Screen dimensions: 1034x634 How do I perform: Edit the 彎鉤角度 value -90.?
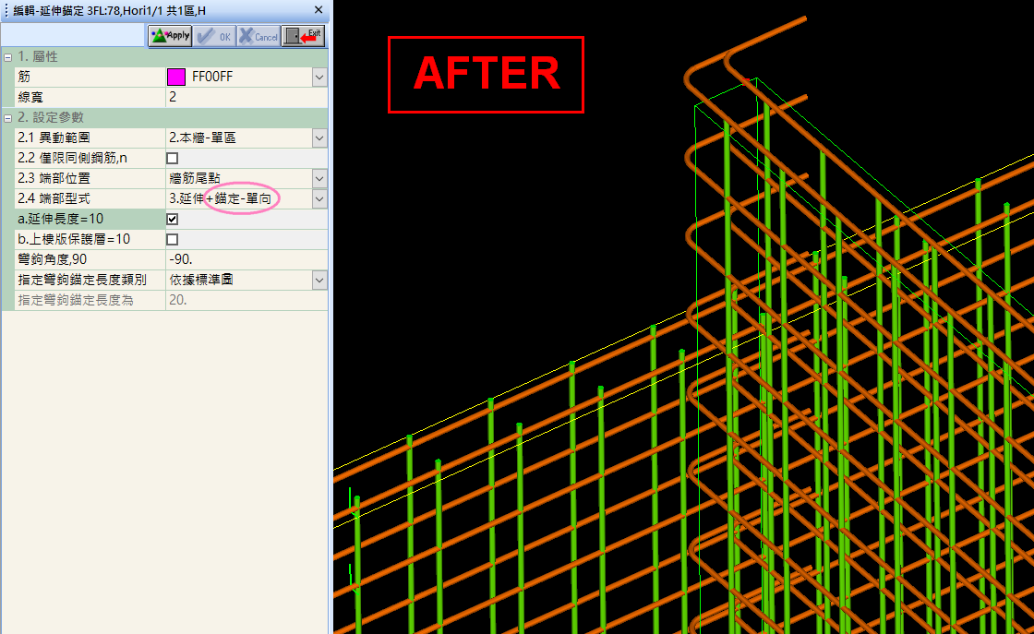tap(246, 259)
